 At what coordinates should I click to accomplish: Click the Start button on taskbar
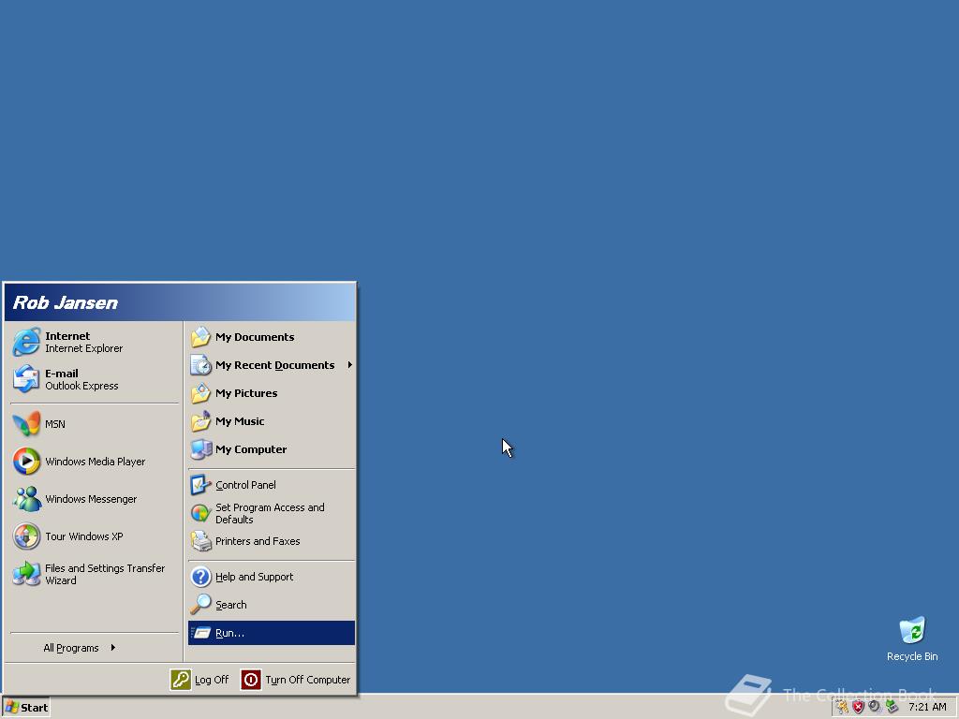[x=26, y=708]
